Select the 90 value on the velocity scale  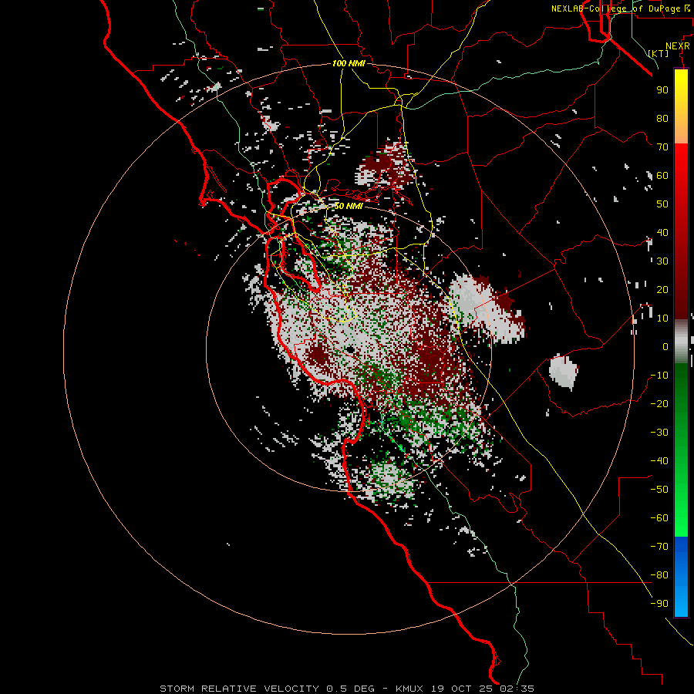tap(662, 90)
